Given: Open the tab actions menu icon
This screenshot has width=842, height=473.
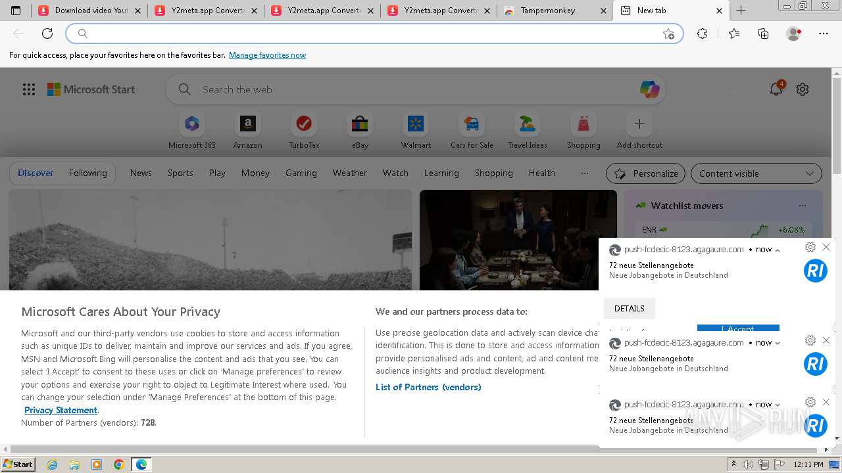Looking at the screenshot, I should point(16,11).
